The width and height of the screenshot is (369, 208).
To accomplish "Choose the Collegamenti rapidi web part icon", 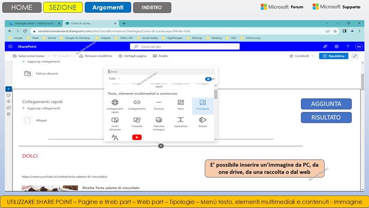I will (115, 102).
